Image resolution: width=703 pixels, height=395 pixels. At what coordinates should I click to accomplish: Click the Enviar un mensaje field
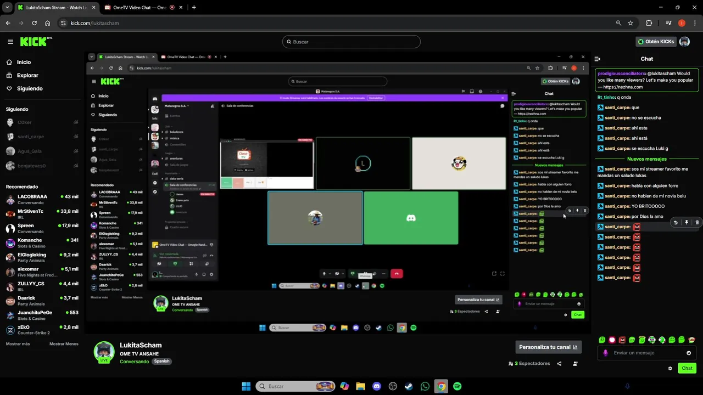tap(646, 353)
